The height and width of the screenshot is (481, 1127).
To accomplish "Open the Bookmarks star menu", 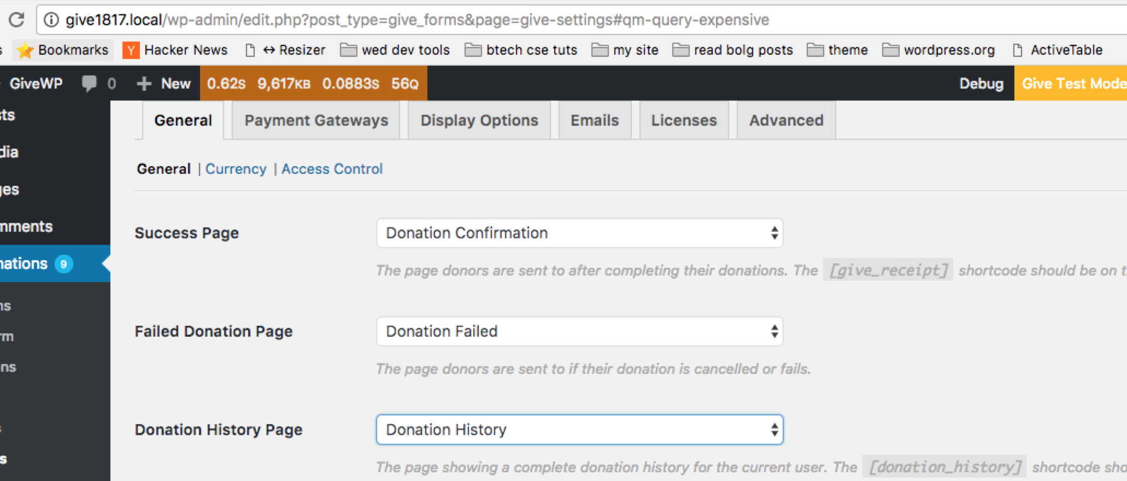I will 25,49.
